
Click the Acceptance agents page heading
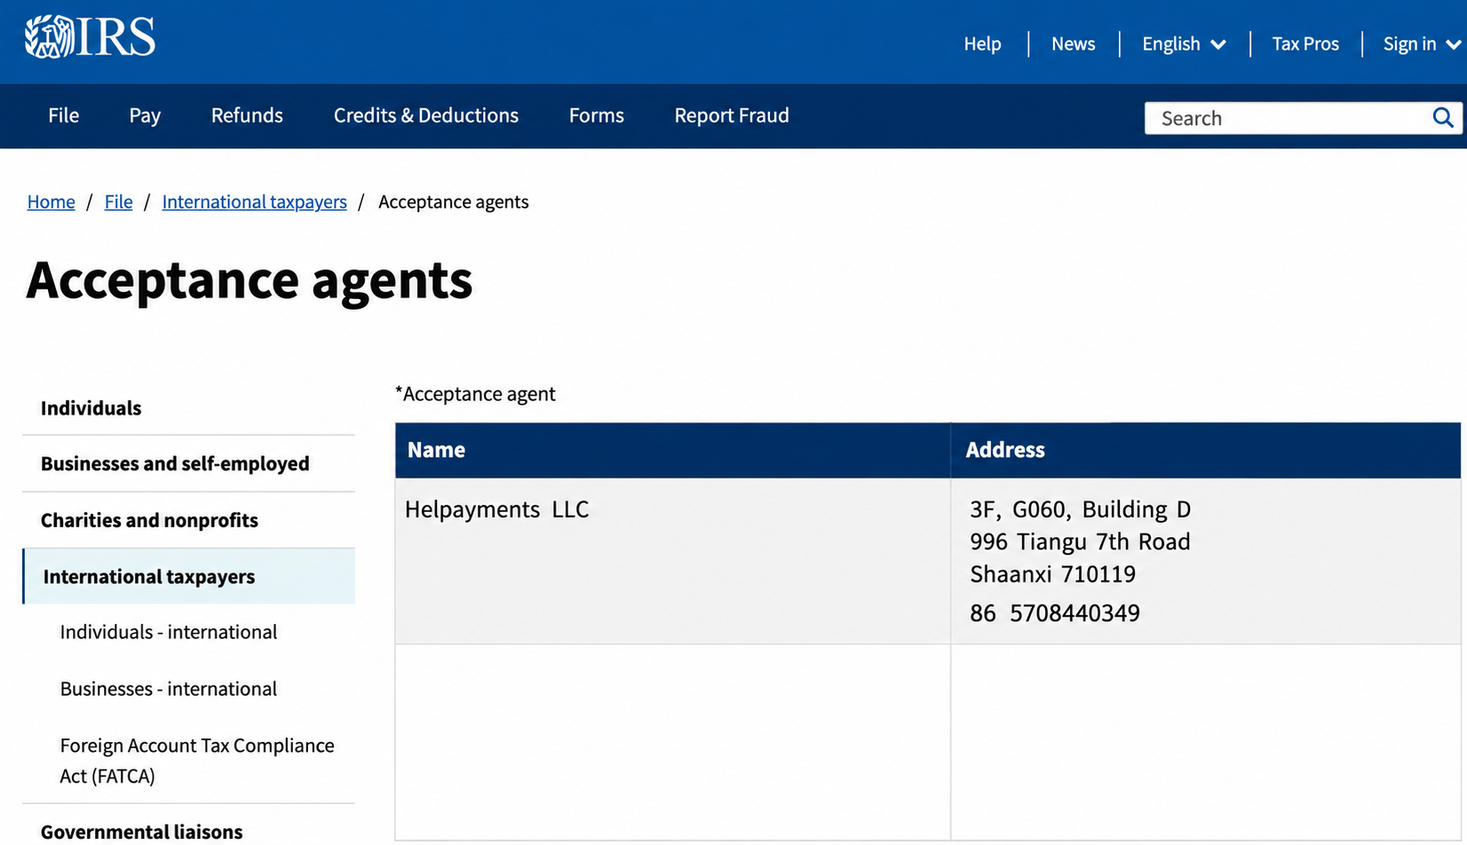[x=250, y=280]
